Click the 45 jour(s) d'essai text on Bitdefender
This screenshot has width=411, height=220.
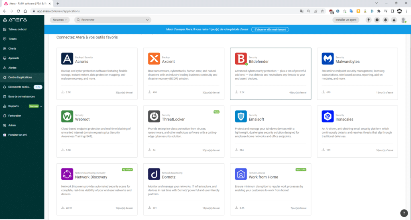[298, 92]
